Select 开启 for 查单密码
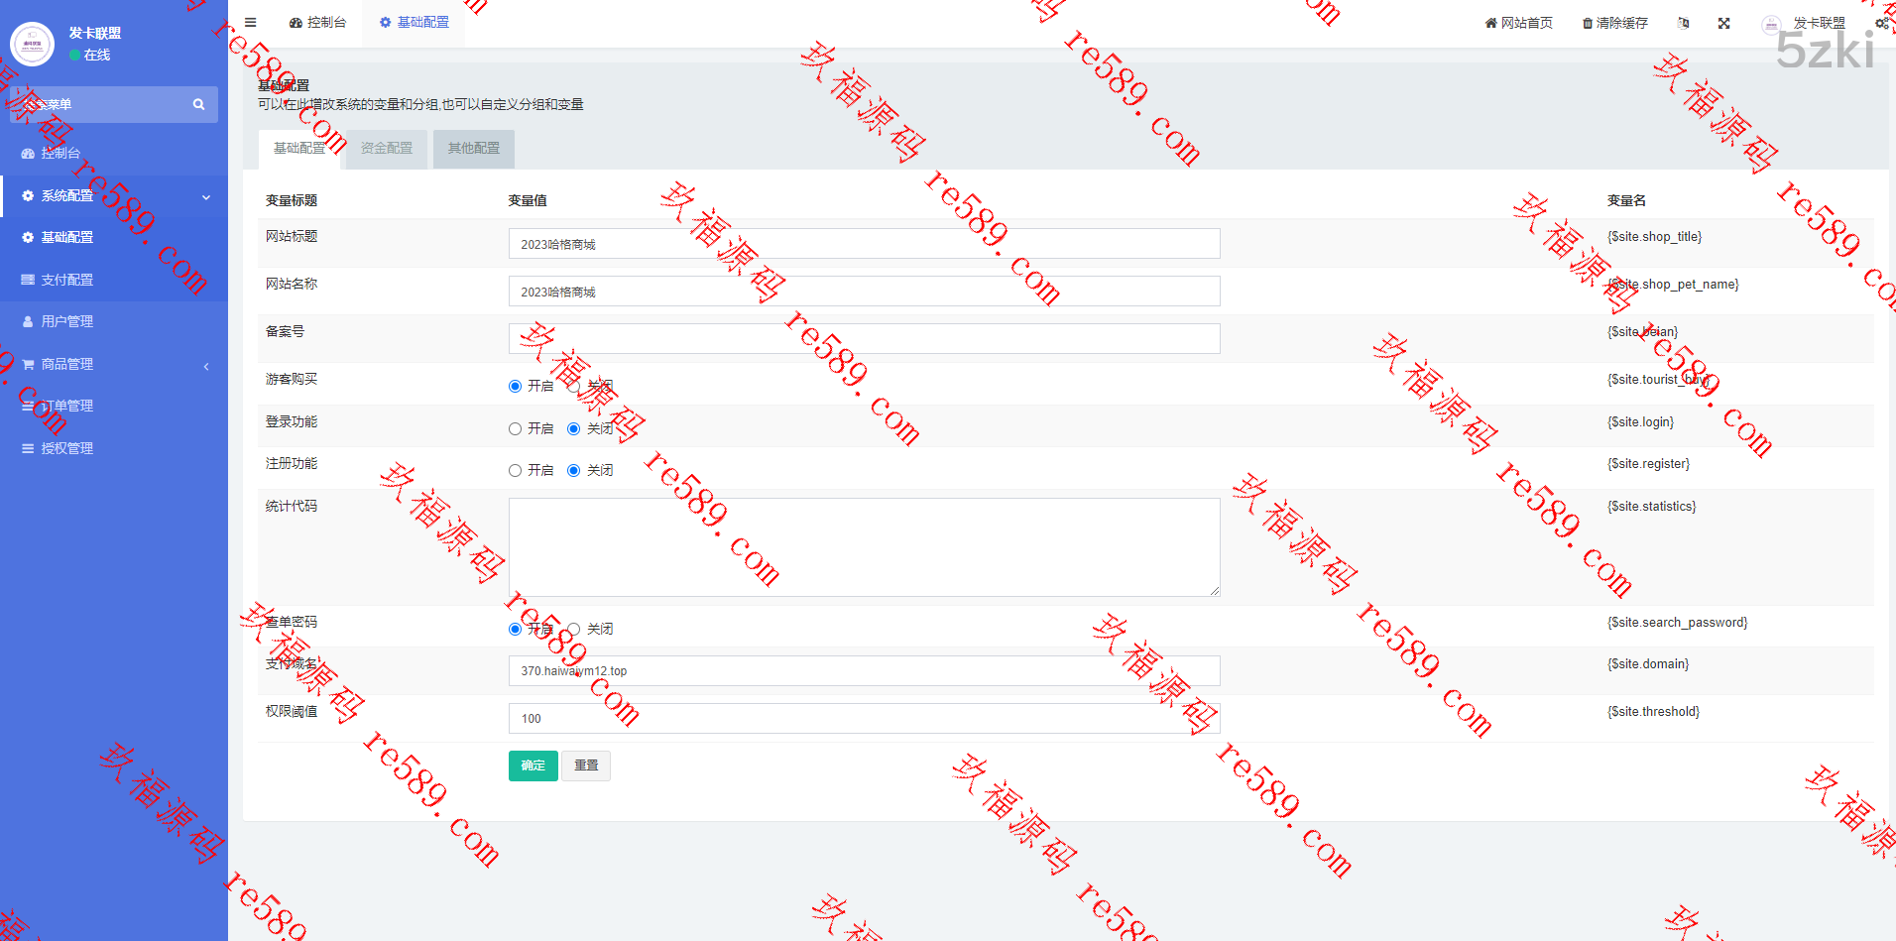This screenshot has width=1896, height=941. (x=515, y=630)
